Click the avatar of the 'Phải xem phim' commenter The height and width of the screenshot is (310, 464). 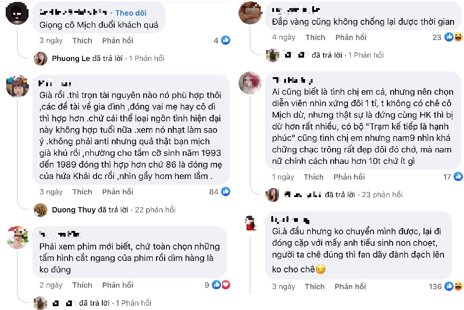point(18,237)
